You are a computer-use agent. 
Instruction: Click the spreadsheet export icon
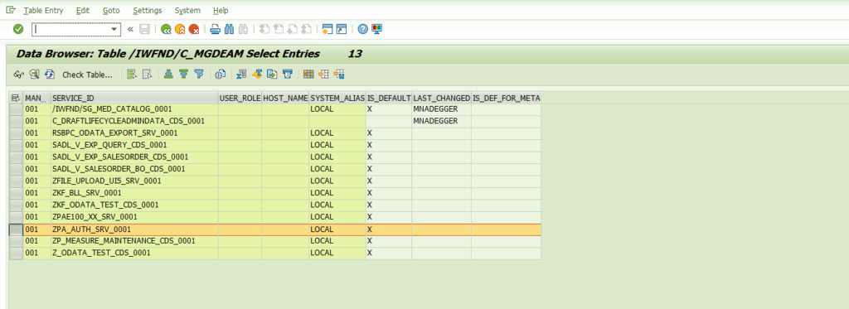(x=242, y=75)
